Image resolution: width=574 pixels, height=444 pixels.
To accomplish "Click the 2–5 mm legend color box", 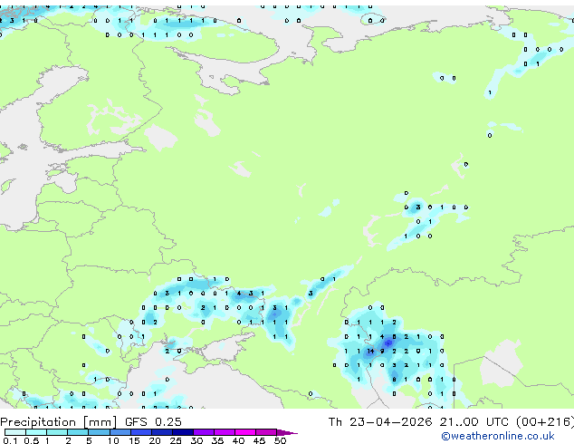I will (x=78, y=432).
